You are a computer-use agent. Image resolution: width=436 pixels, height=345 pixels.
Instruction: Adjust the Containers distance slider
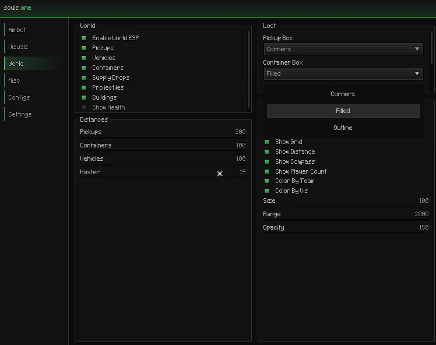(x=163, y=151)
